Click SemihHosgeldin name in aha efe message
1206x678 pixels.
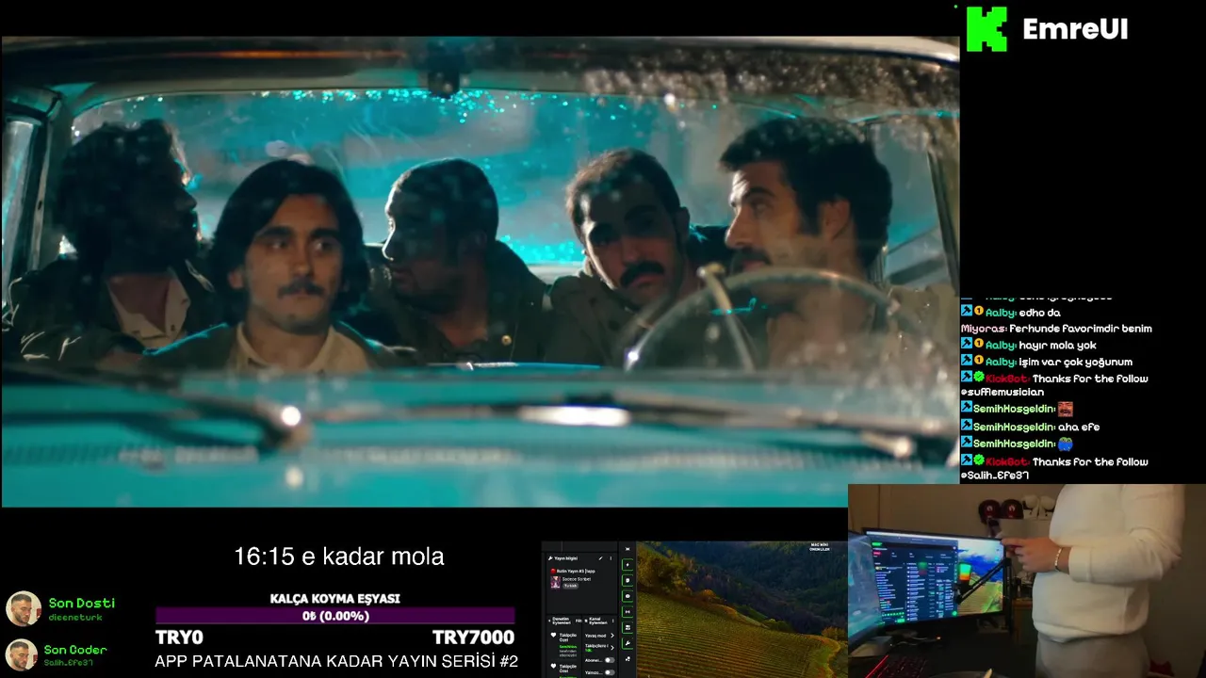(1014, 427)
